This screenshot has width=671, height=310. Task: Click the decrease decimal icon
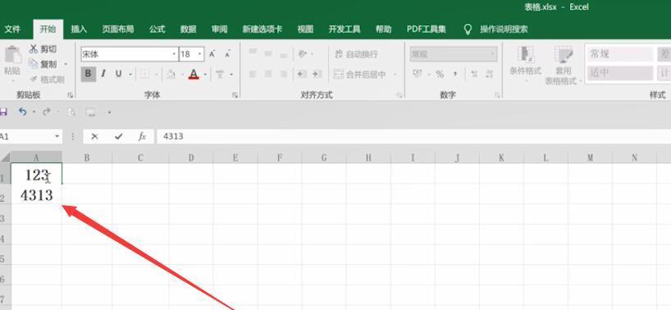[x=489, y=75]
